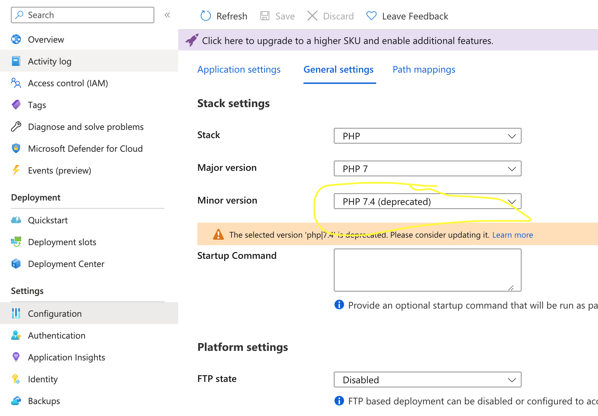This screenshot has width=598, height=416.
Task: Click the Refresh button label
Action: tap(232, 16)
